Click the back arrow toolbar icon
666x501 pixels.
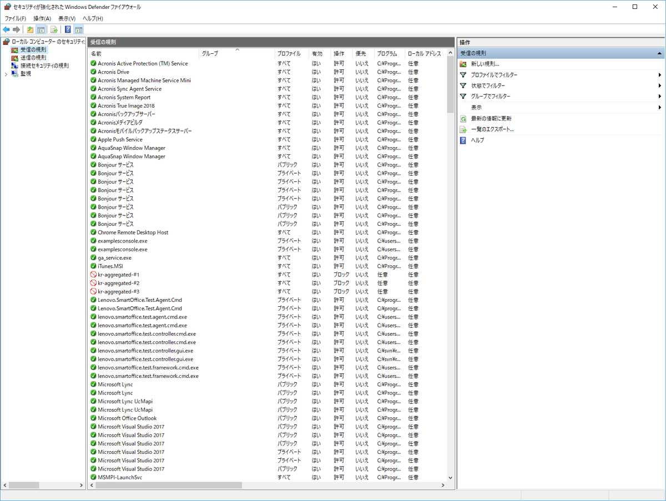click(6, 29)
